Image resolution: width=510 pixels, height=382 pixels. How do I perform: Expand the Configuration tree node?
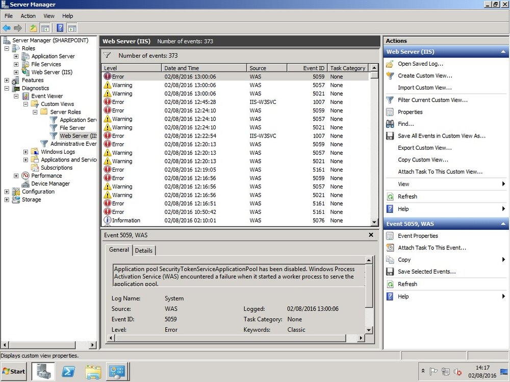tap(7, 192)
